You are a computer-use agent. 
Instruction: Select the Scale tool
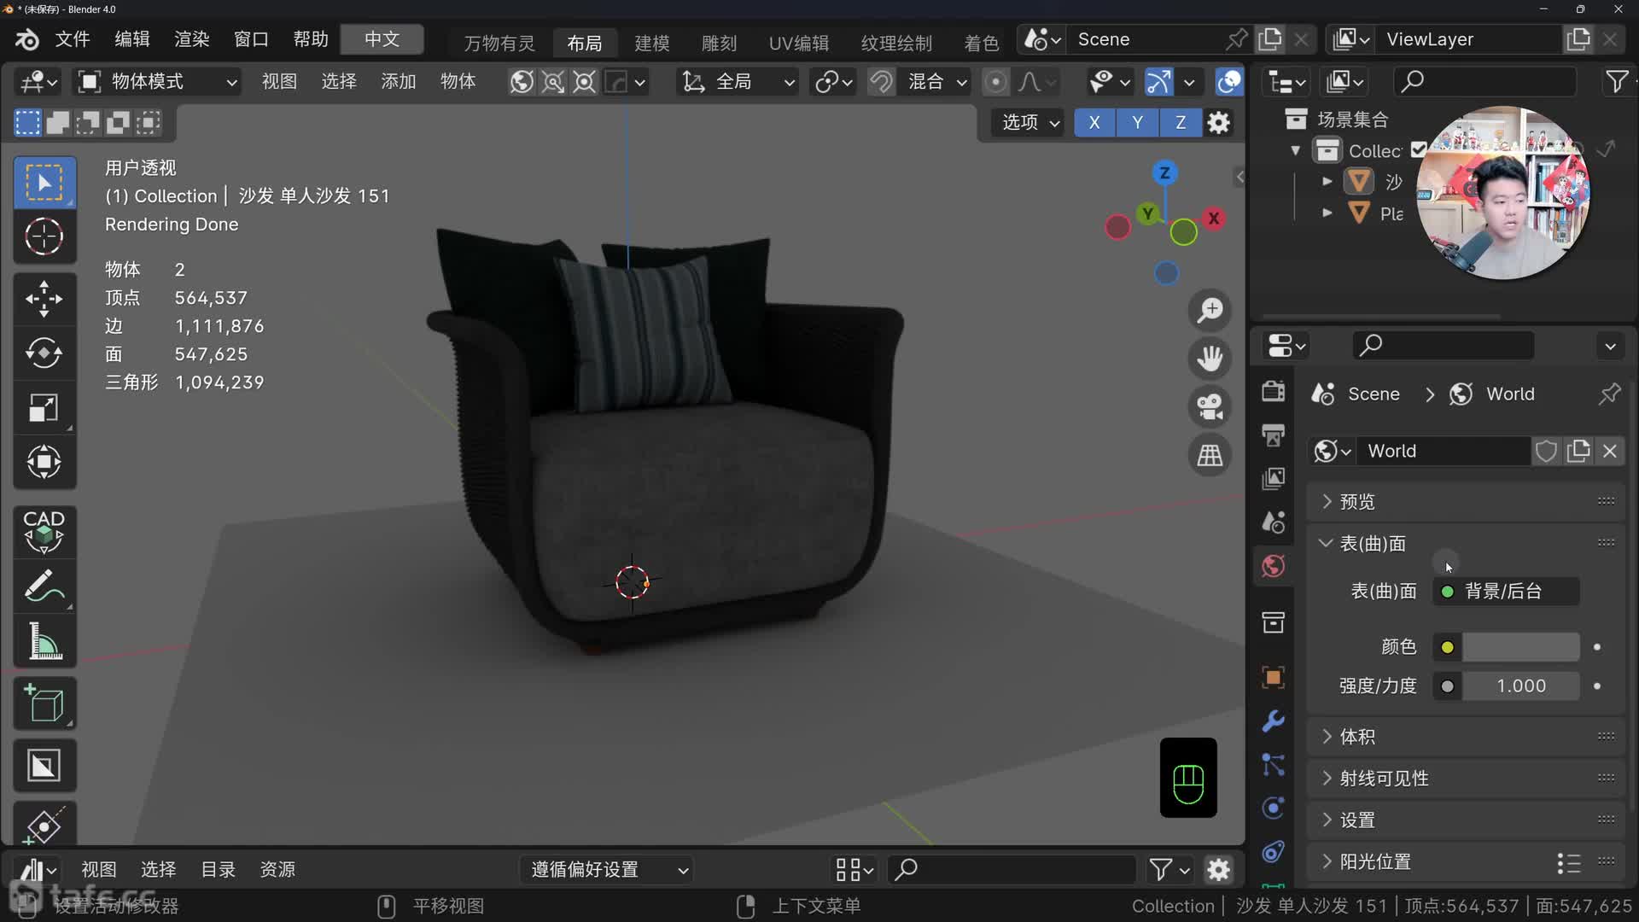[x=44, y=407]
